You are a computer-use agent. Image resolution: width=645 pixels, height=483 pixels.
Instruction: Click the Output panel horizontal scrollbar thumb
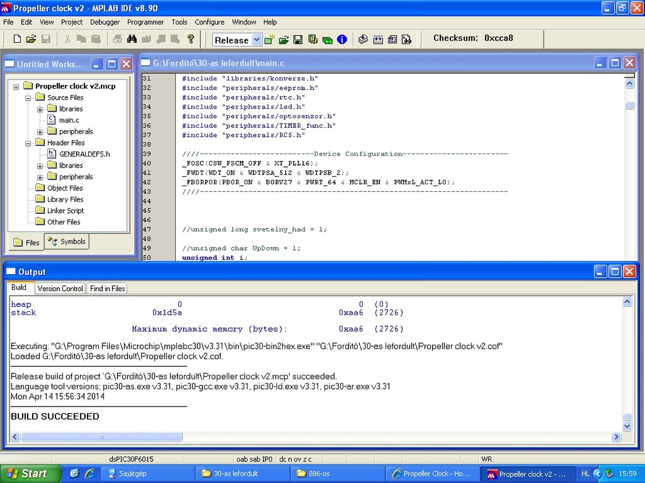101,437
